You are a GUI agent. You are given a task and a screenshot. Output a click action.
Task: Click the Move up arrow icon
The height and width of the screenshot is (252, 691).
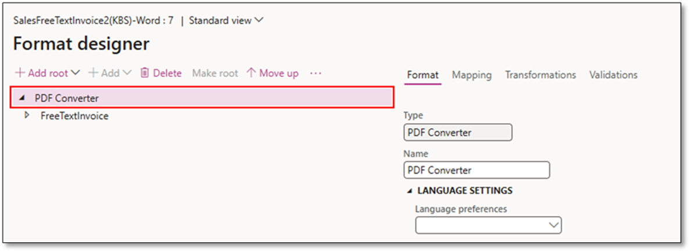click(x=251, y=73)
